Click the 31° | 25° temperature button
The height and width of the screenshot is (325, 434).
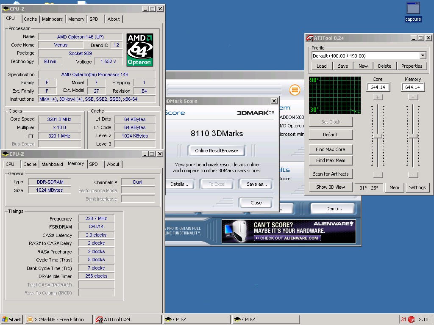[x=369, y=187]
